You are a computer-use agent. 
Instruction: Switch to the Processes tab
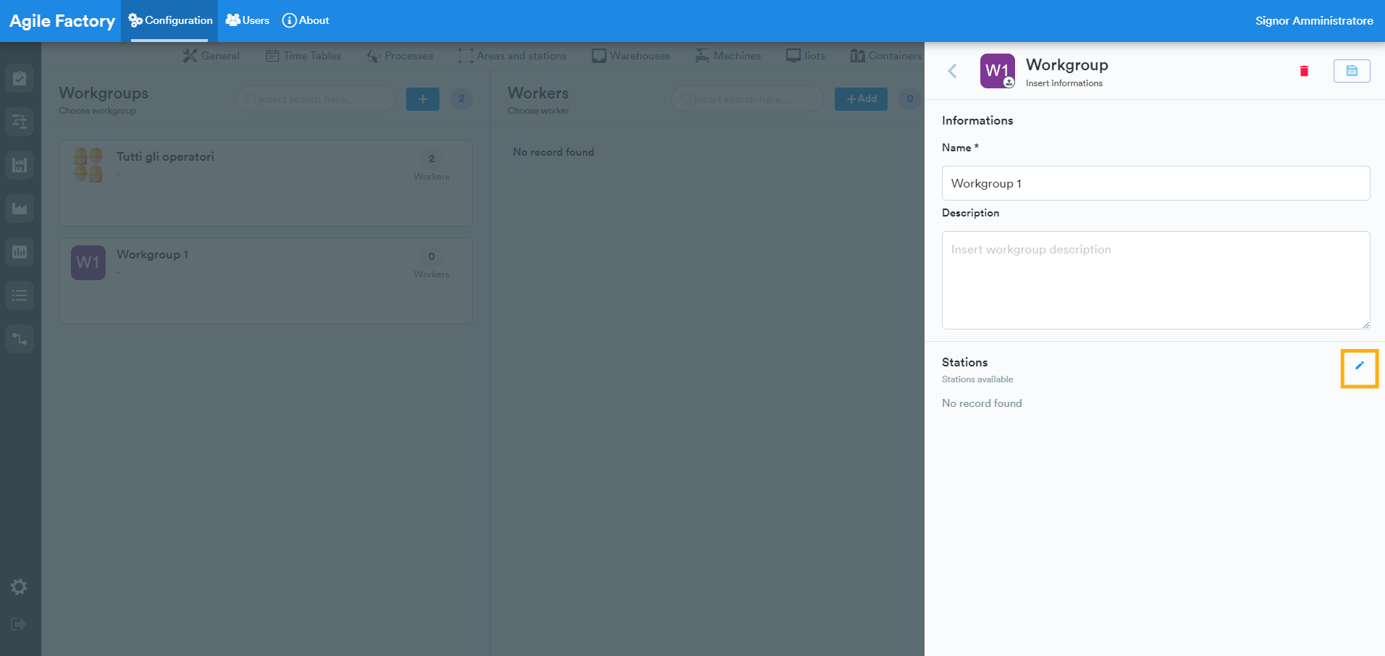[400, 56]
